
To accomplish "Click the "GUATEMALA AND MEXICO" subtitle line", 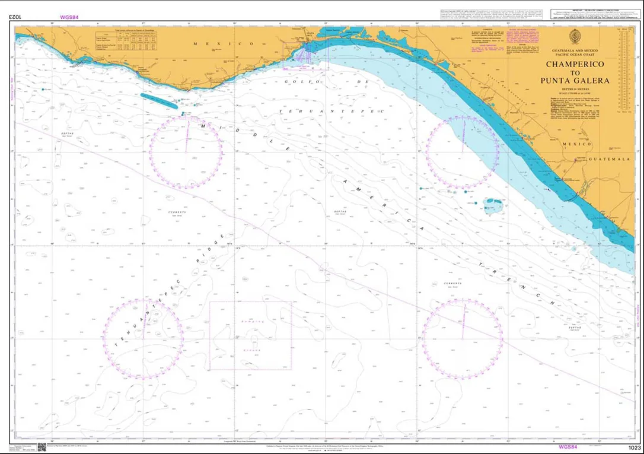I will (x=575, y=50).
